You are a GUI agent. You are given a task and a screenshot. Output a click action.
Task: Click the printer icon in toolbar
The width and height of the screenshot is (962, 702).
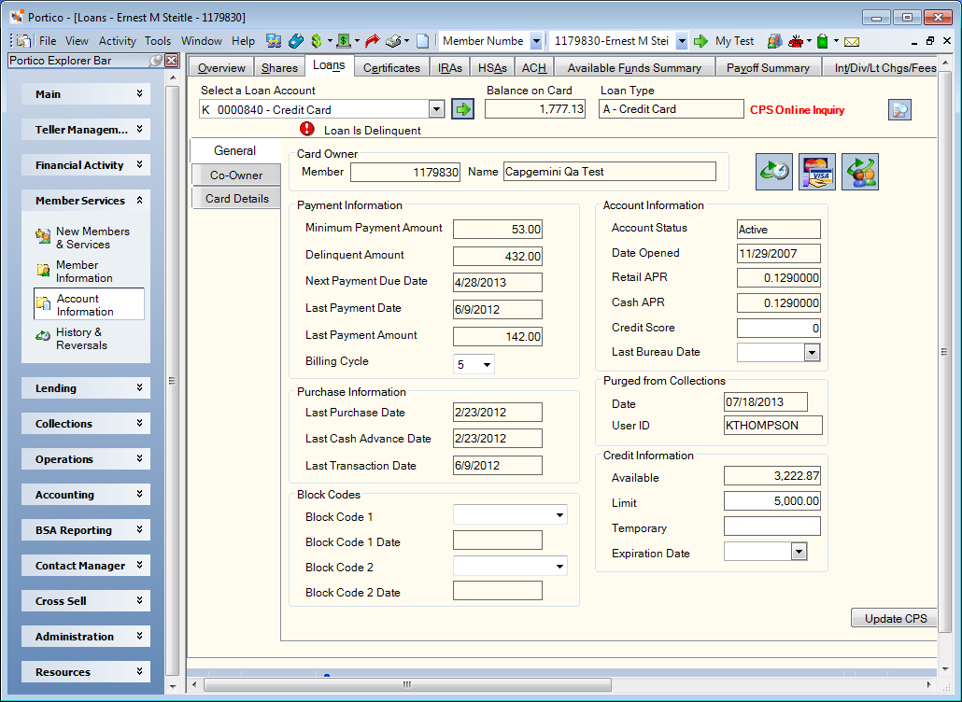(x=393, y=41)
